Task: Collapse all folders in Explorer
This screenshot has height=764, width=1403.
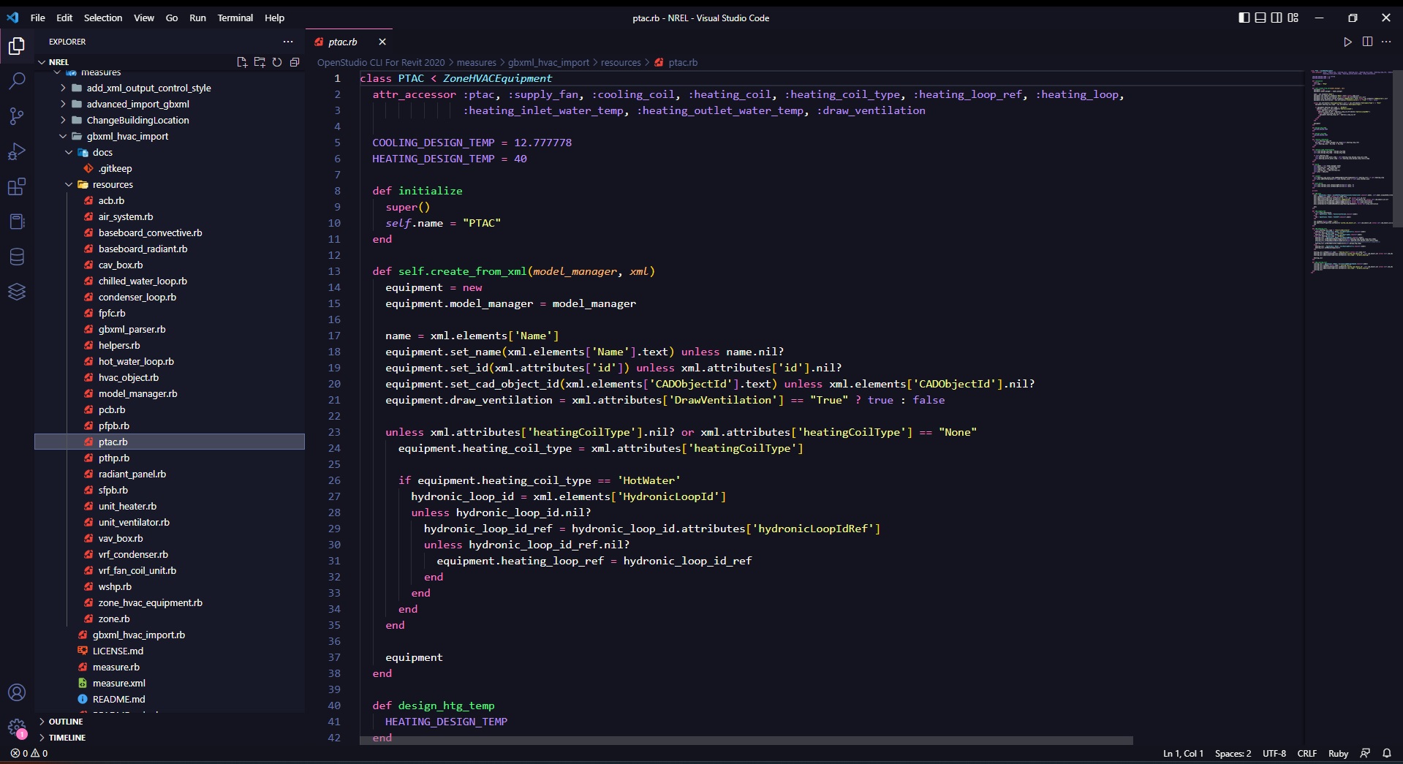Action: click(295, 62)
